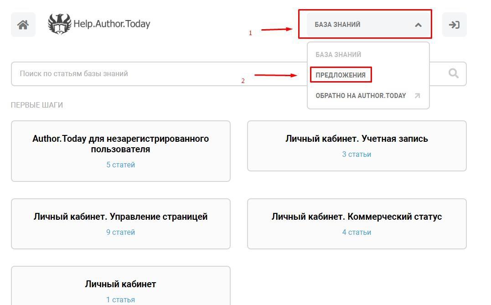Click the Help.Author.Today site title text
Screen dimensions: 491x305
tap(112, 24)
